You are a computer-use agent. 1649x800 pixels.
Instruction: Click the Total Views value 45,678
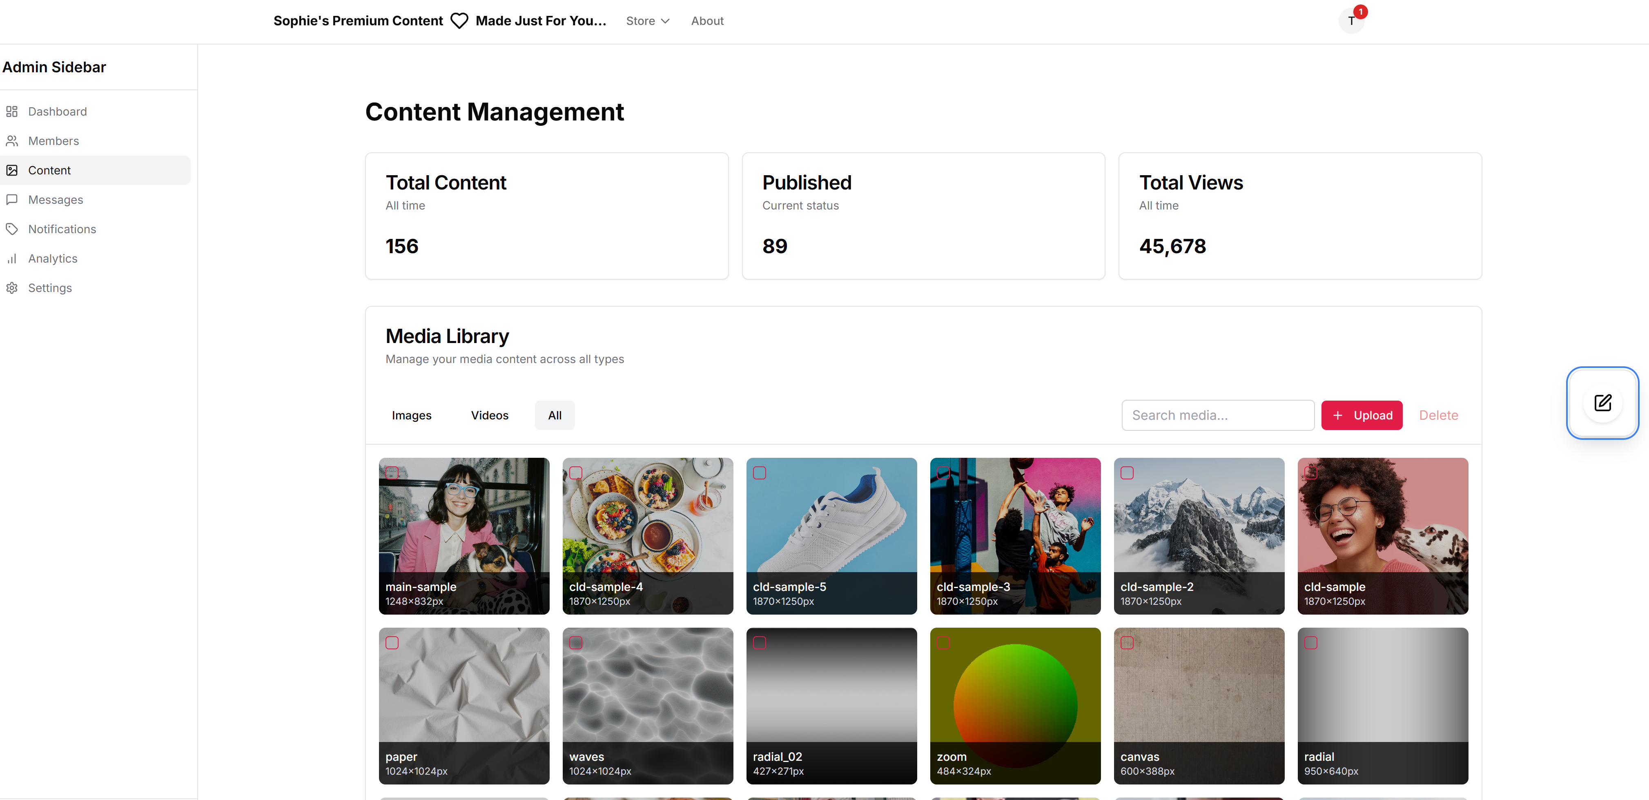1172,246
